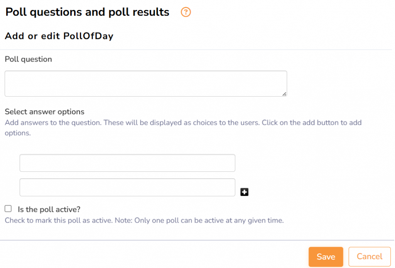Save the poll
The width and height of the screenshot is (395, 268).
326,257
